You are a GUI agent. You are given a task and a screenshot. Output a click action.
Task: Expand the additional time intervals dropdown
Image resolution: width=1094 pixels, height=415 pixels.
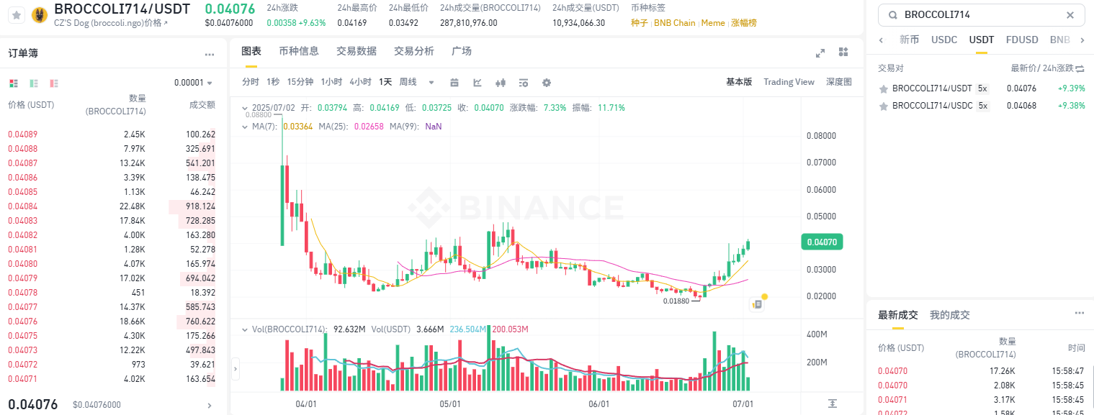(431, 82)
